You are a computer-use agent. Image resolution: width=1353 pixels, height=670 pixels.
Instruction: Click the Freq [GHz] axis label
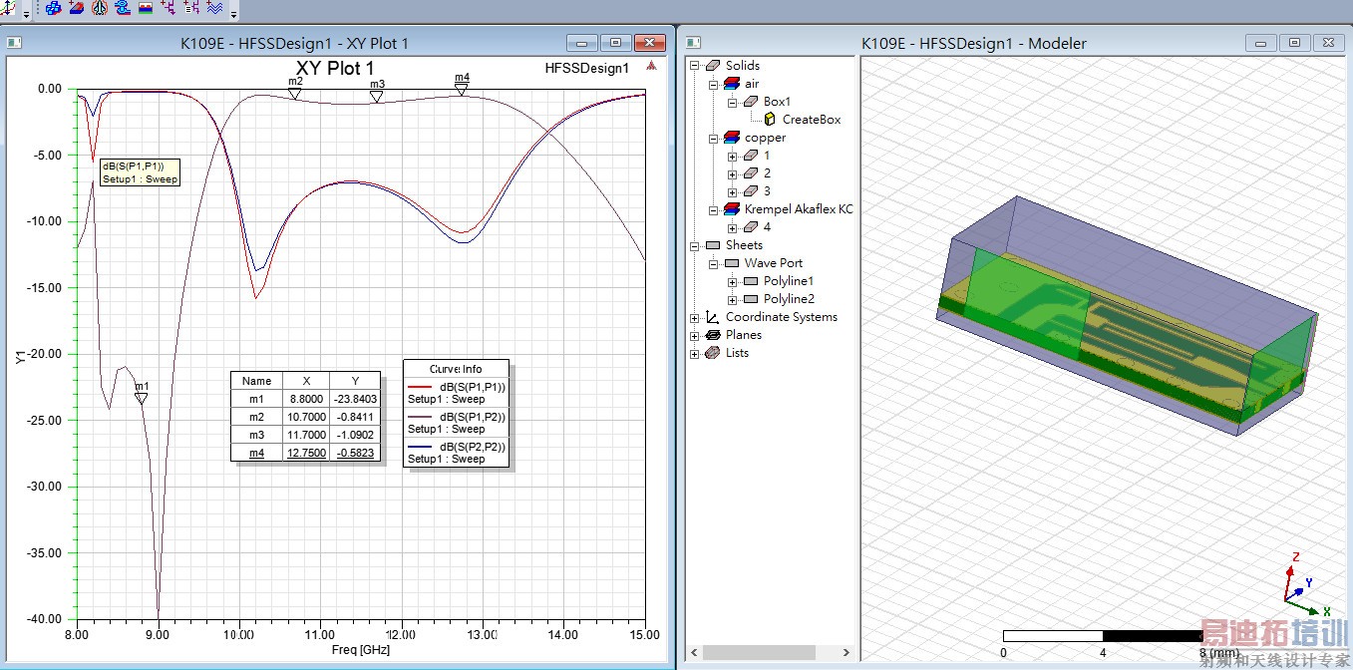pyautogui.click(x=360, y=650)
